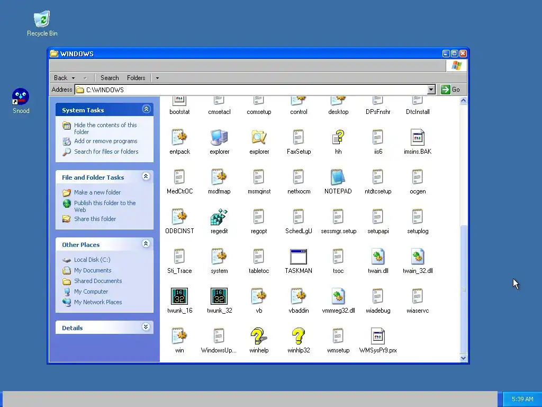Collapse the Other Places panel
Screen dimensions: 542x407
pyautogui.click(x=146, y=244)
